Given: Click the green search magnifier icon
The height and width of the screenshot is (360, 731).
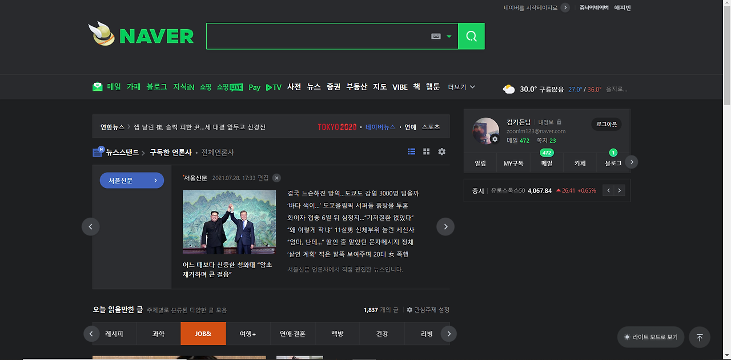Looking at the screenshot, I should tap(471, 35).
